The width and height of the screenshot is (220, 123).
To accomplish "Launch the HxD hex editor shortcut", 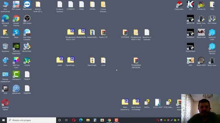I will (x=190, y=60).
